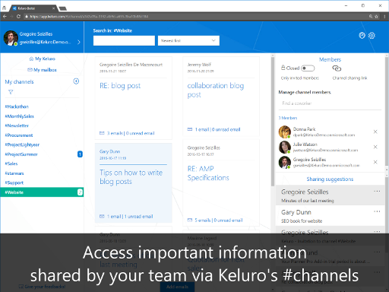The height and width of the screenshot is (292, 389).
Task: Toggle the Closed channel switch
Action: click(308, 68)
